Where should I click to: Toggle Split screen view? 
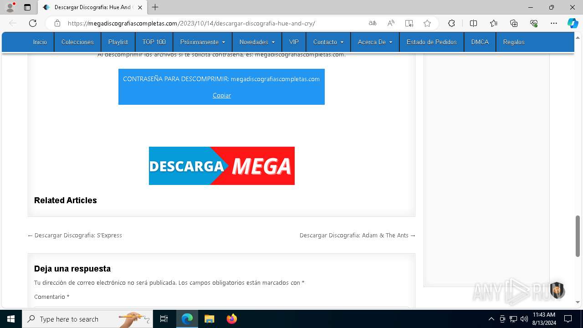point(473,23)
